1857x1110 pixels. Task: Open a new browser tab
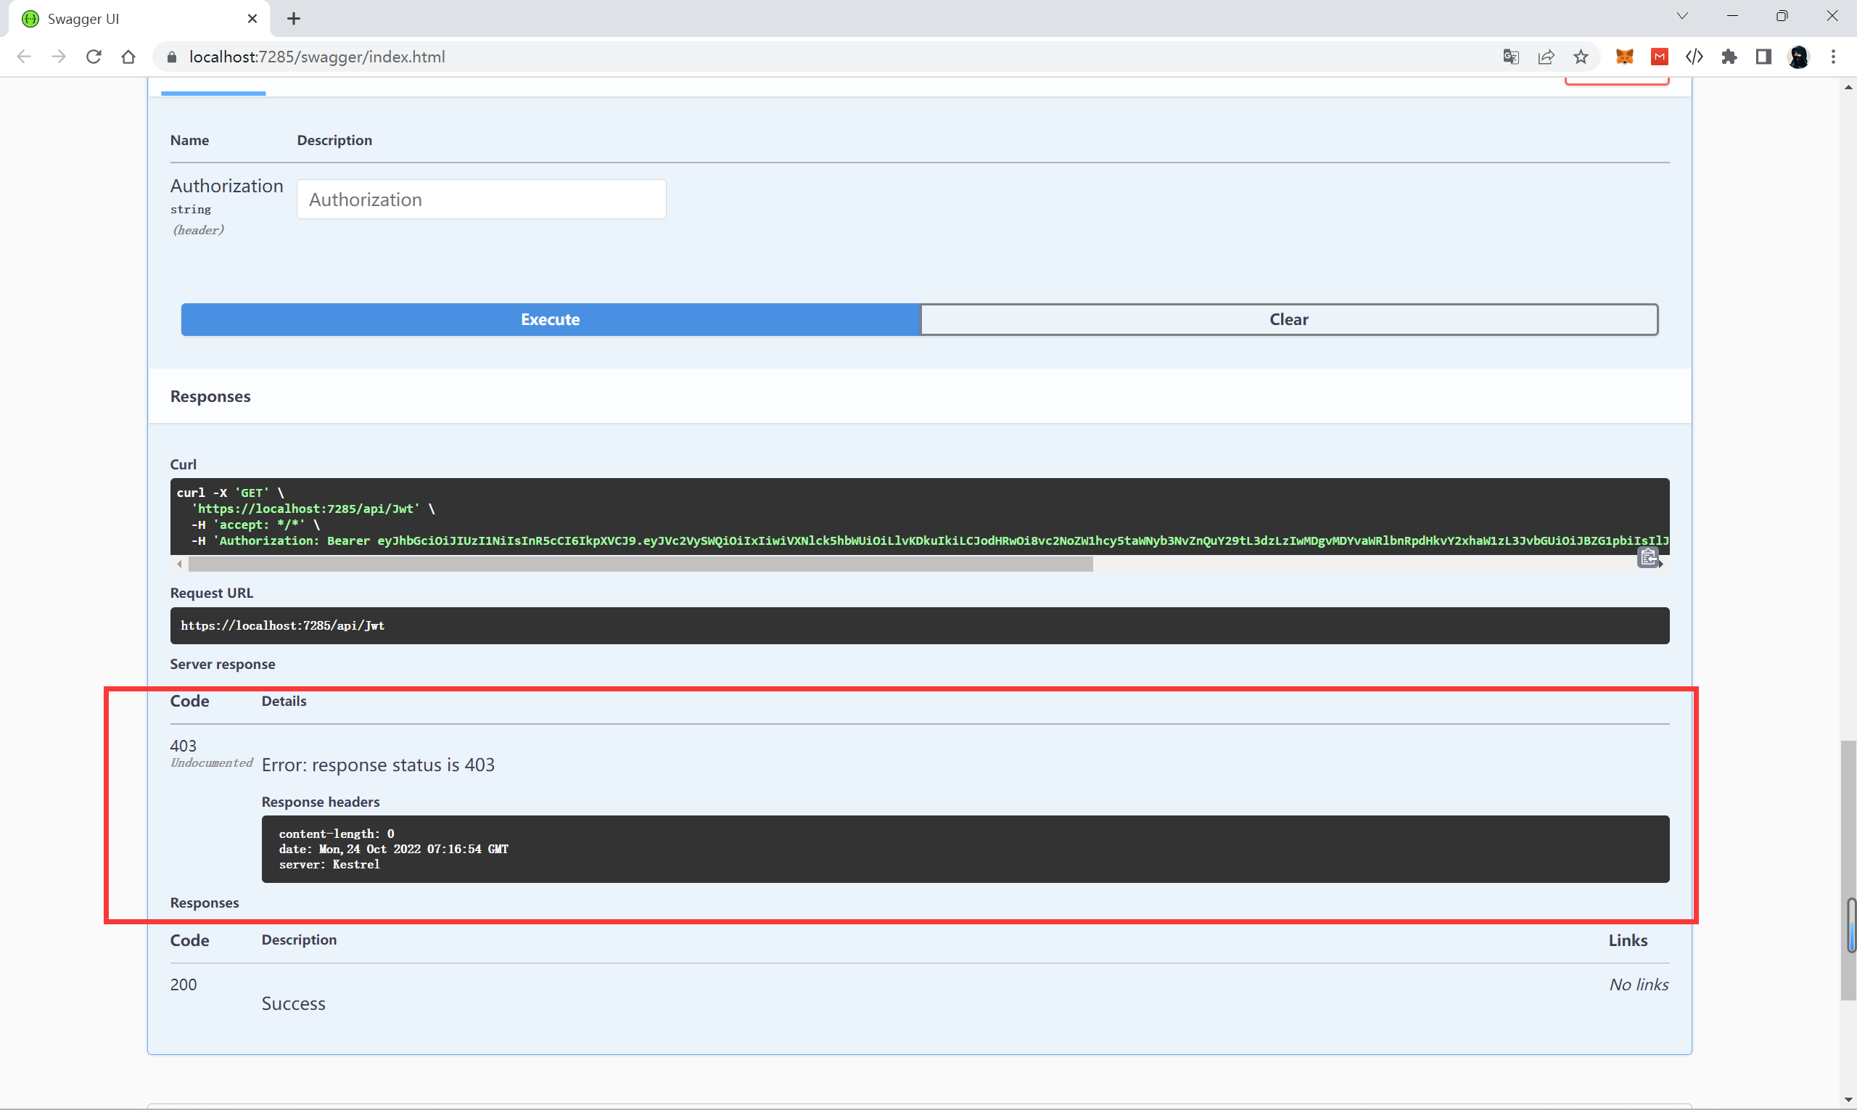[x=294, y=19]
